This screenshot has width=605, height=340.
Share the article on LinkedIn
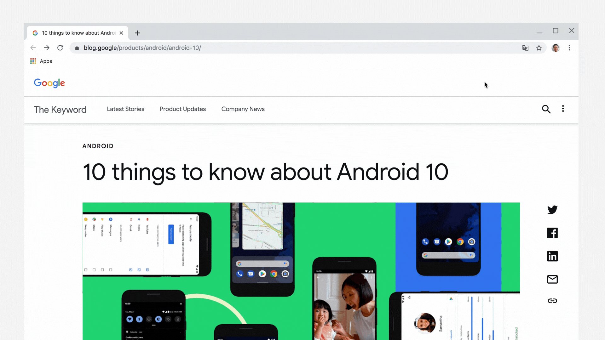[552, 256]
